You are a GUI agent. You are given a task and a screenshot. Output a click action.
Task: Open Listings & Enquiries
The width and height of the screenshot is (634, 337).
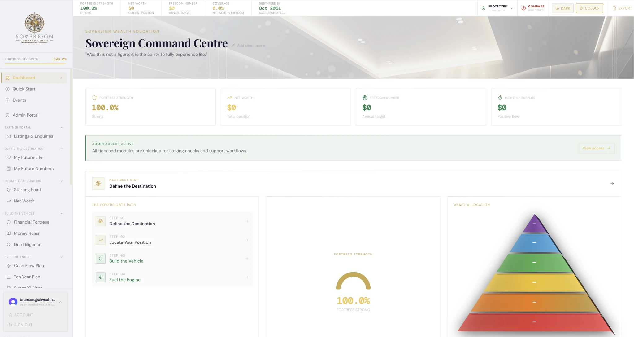[x=34, y=136]
